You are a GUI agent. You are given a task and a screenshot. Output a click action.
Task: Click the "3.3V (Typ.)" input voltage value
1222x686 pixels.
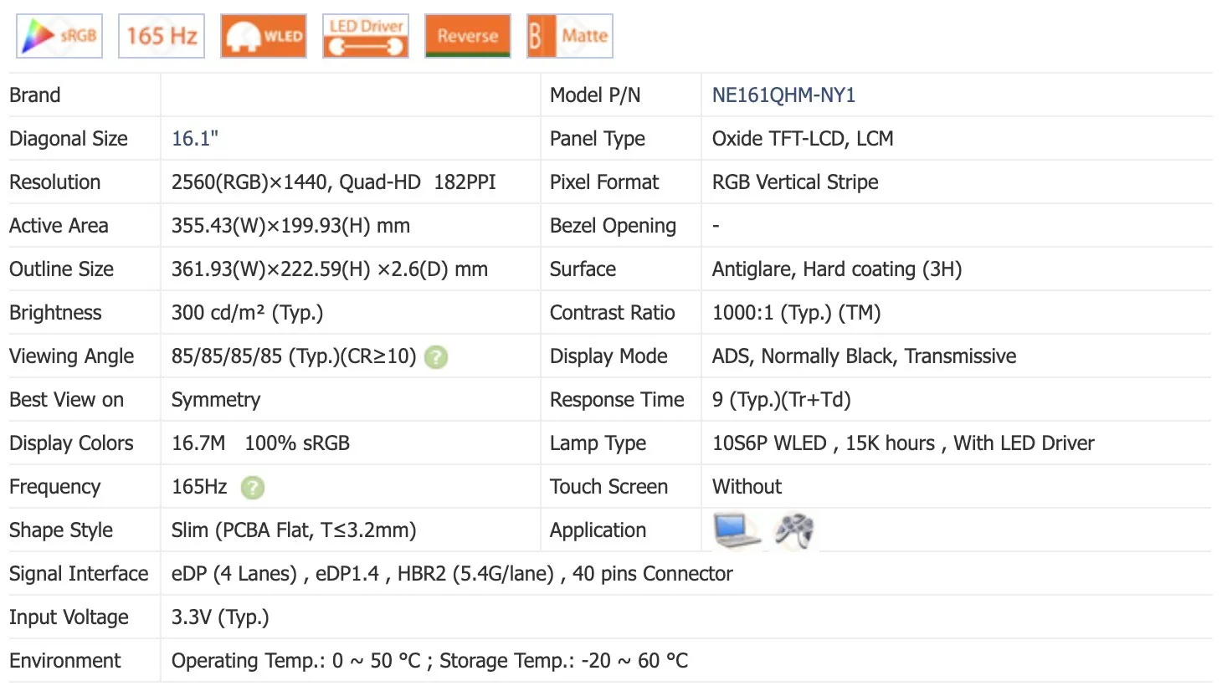pos(220,617)
